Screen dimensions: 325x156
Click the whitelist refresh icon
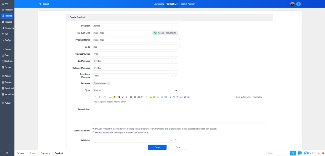click(175, 140)
